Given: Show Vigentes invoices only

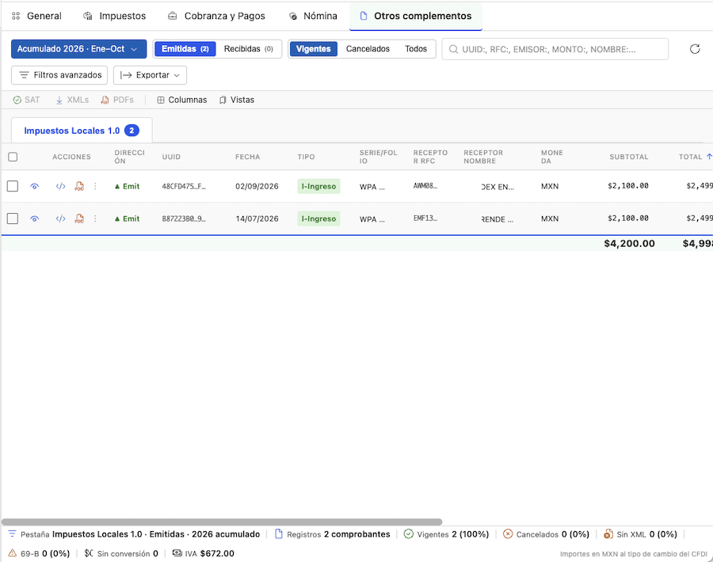Looking at the screenshot, I should pos(313,49).
